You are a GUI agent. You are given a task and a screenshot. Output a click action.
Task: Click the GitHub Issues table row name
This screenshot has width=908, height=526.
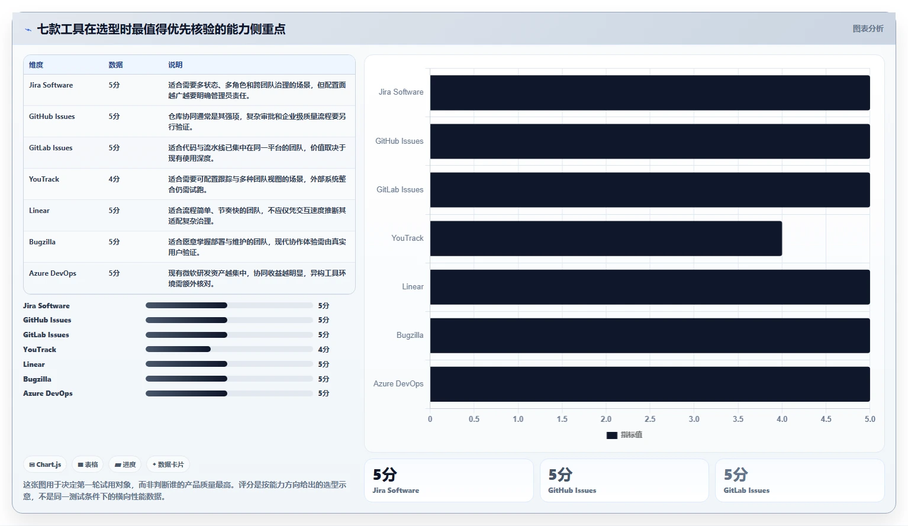[x=52, y=117]
